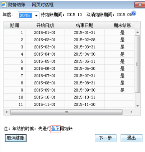The image size is (145, 152).
Task: Click the horizontal scrollbar right arrow
Action: [131, 112]
